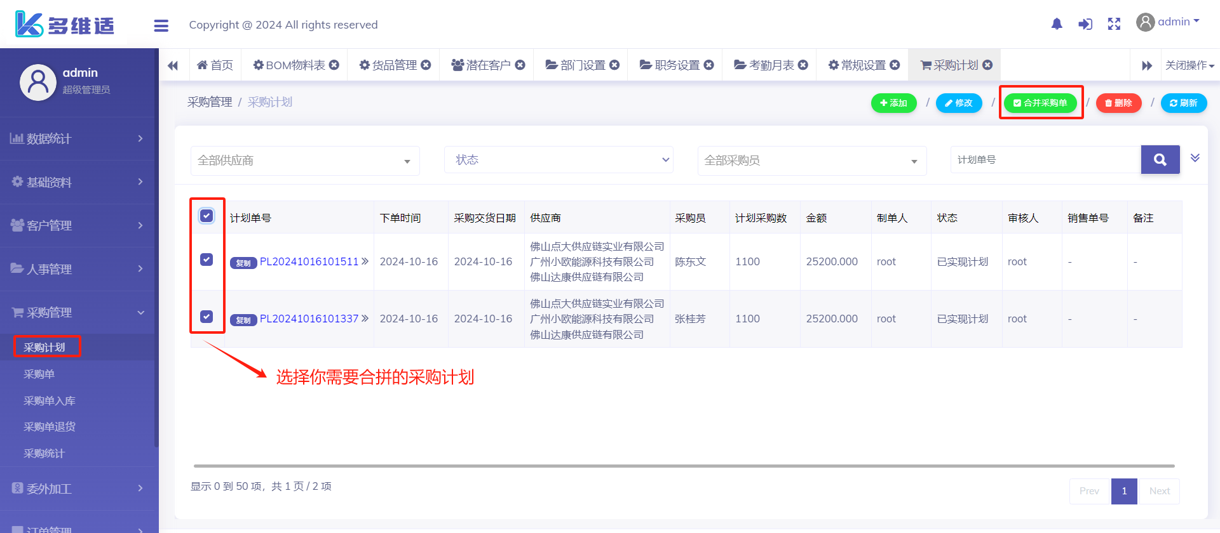Click the 合并采购单 merge button
The width and height of the screenshot is (1220, 533).
coord(1041,103)
